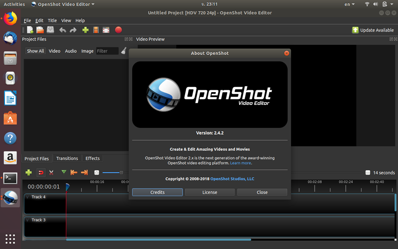Click the Undo arrow icon

tap(63, 30)
